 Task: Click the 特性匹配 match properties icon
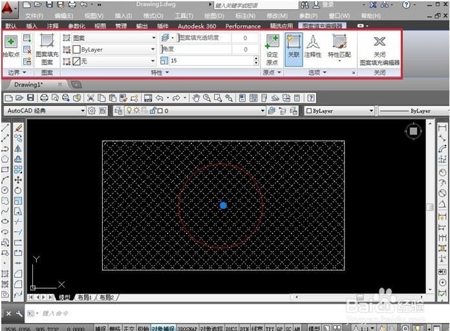(339, 46)
